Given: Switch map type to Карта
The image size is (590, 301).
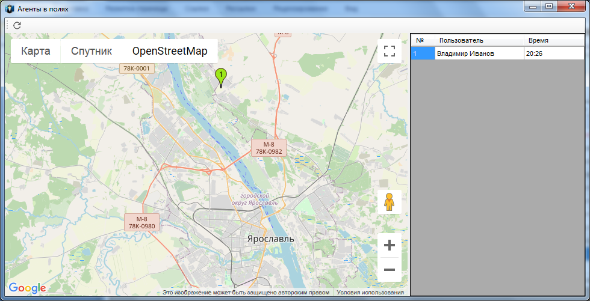Looking at the screenshot, I should coord(36,51).
